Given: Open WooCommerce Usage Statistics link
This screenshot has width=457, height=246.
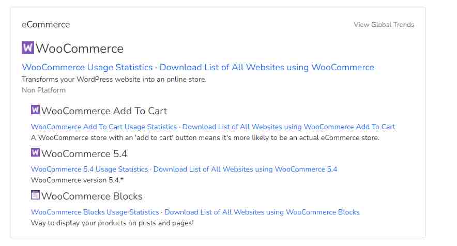Looking at the screenshot, I should [x=87, y=67].
